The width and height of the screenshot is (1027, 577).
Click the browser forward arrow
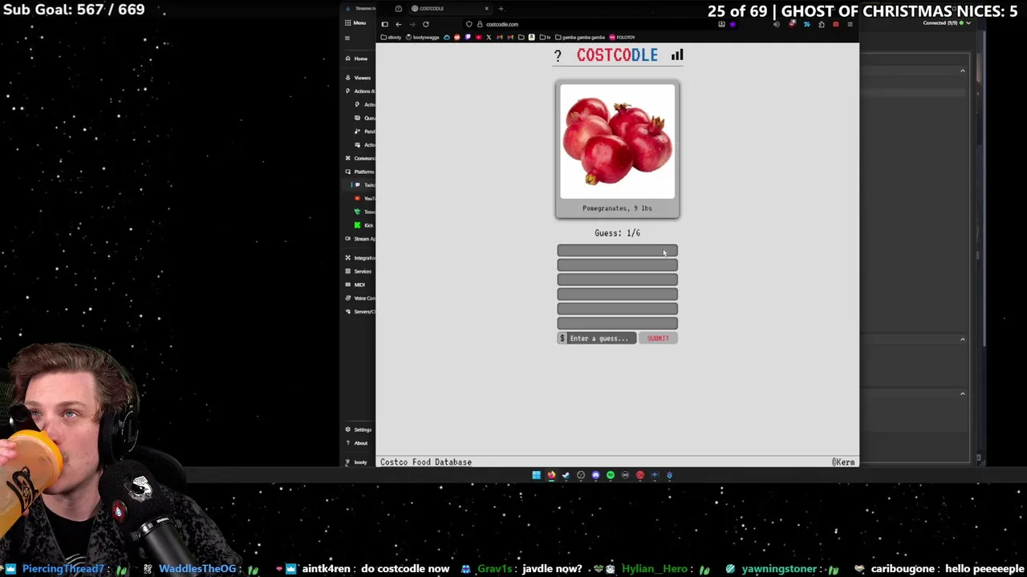click(x=412, y=24)
